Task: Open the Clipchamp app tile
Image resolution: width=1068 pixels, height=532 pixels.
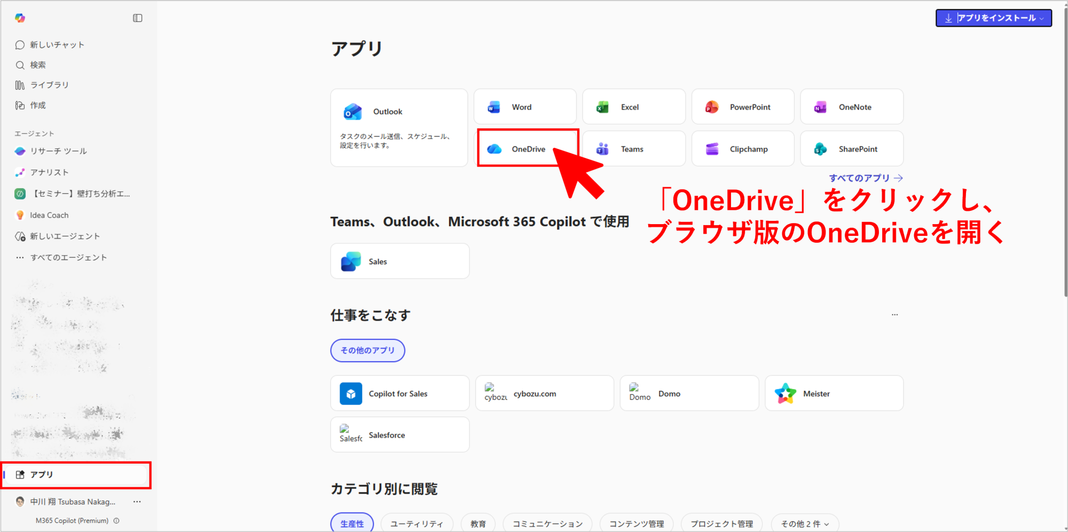Action: (742, 149)
